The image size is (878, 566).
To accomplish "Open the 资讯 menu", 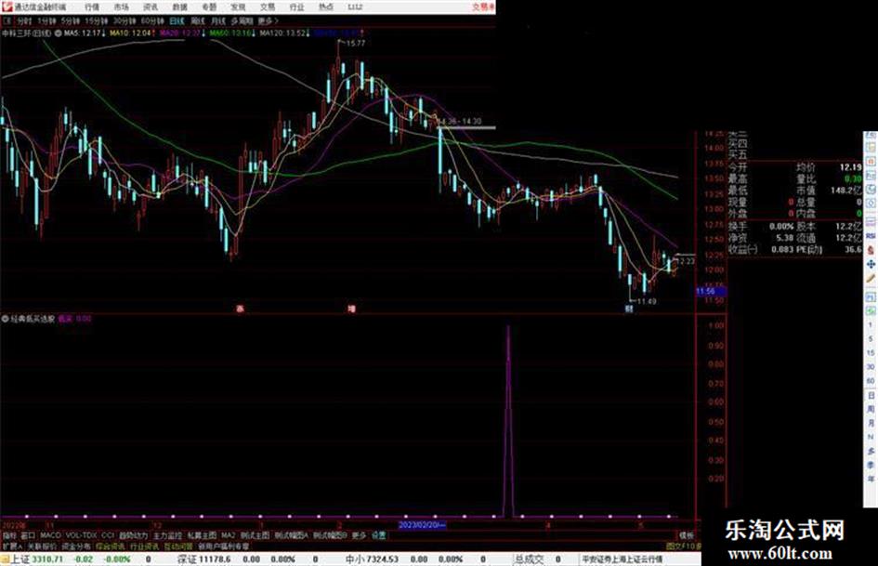I will (151, 7).
